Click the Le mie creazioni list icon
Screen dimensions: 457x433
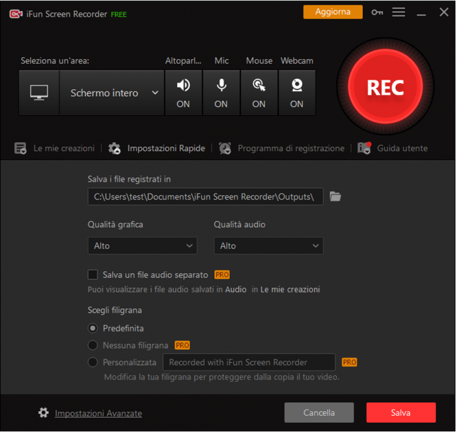(20, 148)
